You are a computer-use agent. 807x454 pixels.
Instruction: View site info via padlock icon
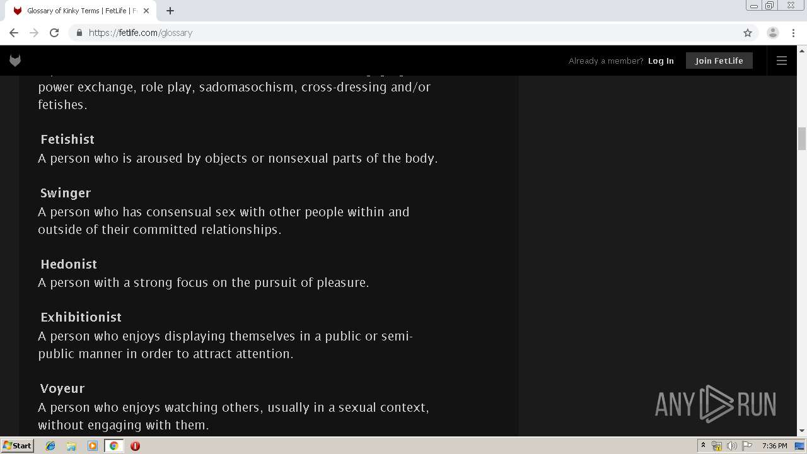click(x=79, y=33)
